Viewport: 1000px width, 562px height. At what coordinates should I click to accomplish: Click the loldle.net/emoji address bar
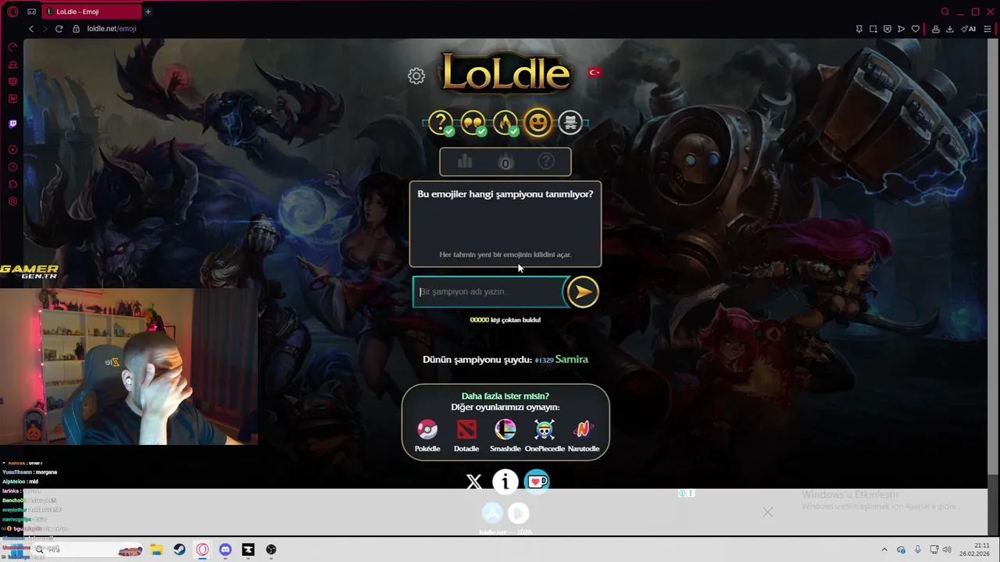[112, 29]
